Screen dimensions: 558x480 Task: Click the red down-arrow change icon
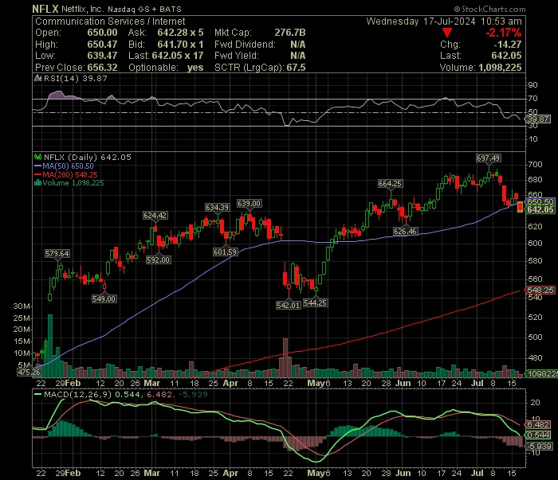coord(447,33)
